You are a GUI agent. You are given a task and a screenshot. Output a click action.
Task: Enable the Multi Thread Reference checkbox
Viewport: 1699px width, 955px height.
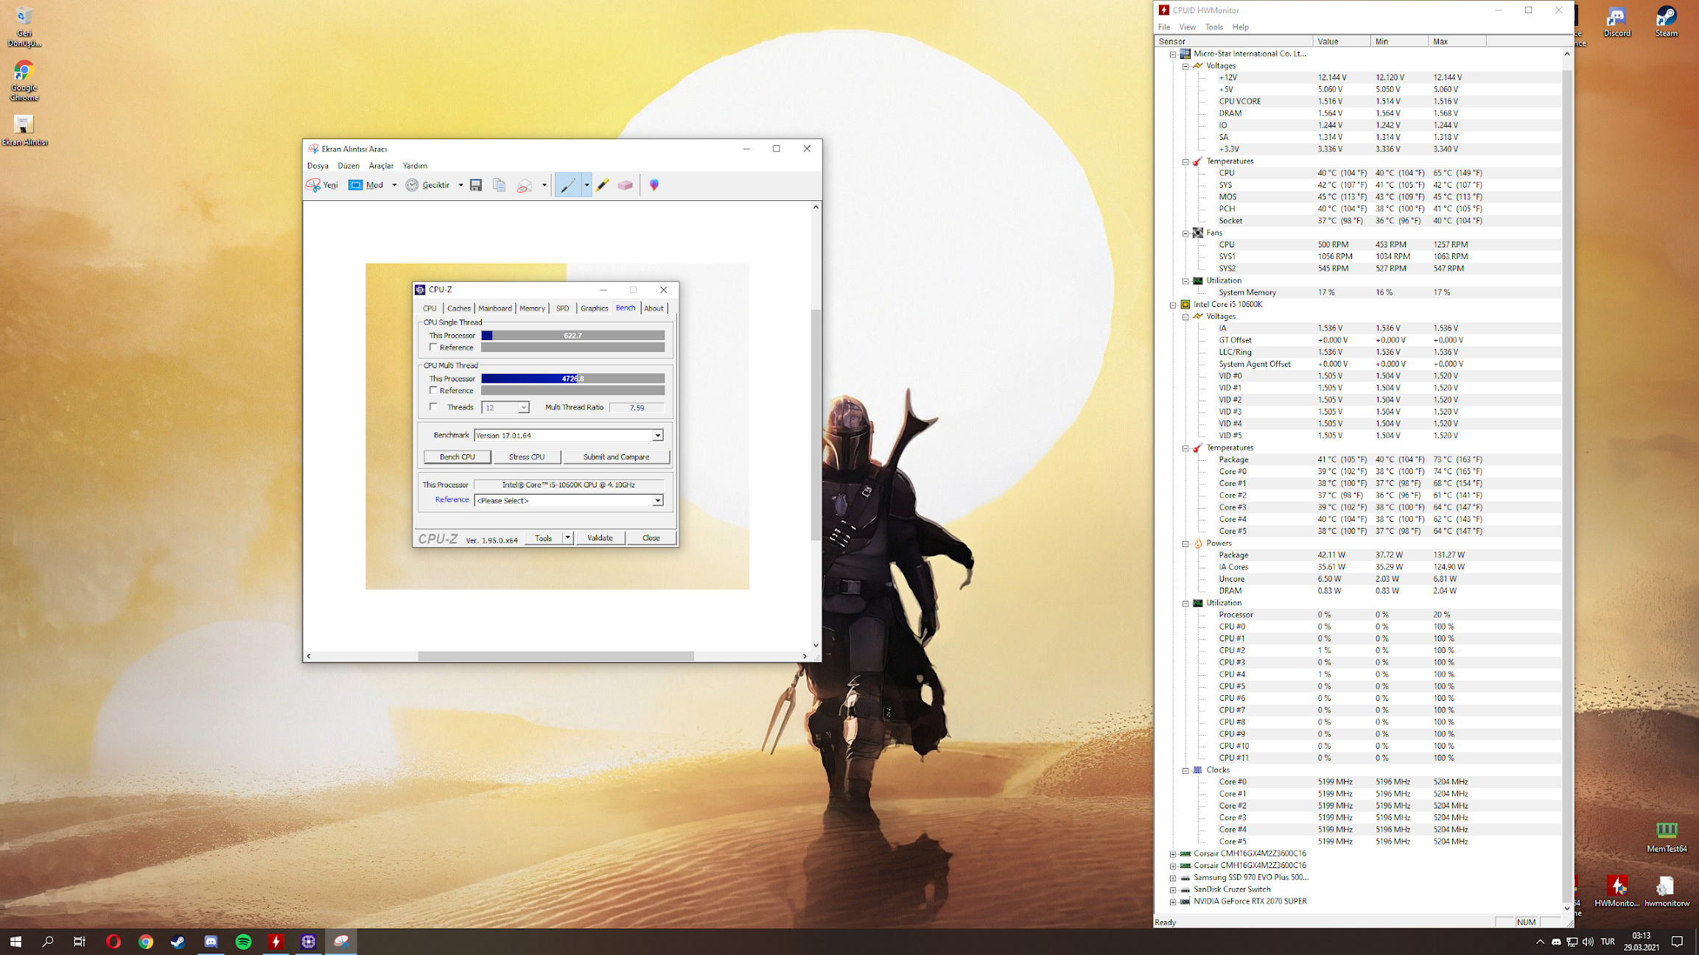(434, 390)
